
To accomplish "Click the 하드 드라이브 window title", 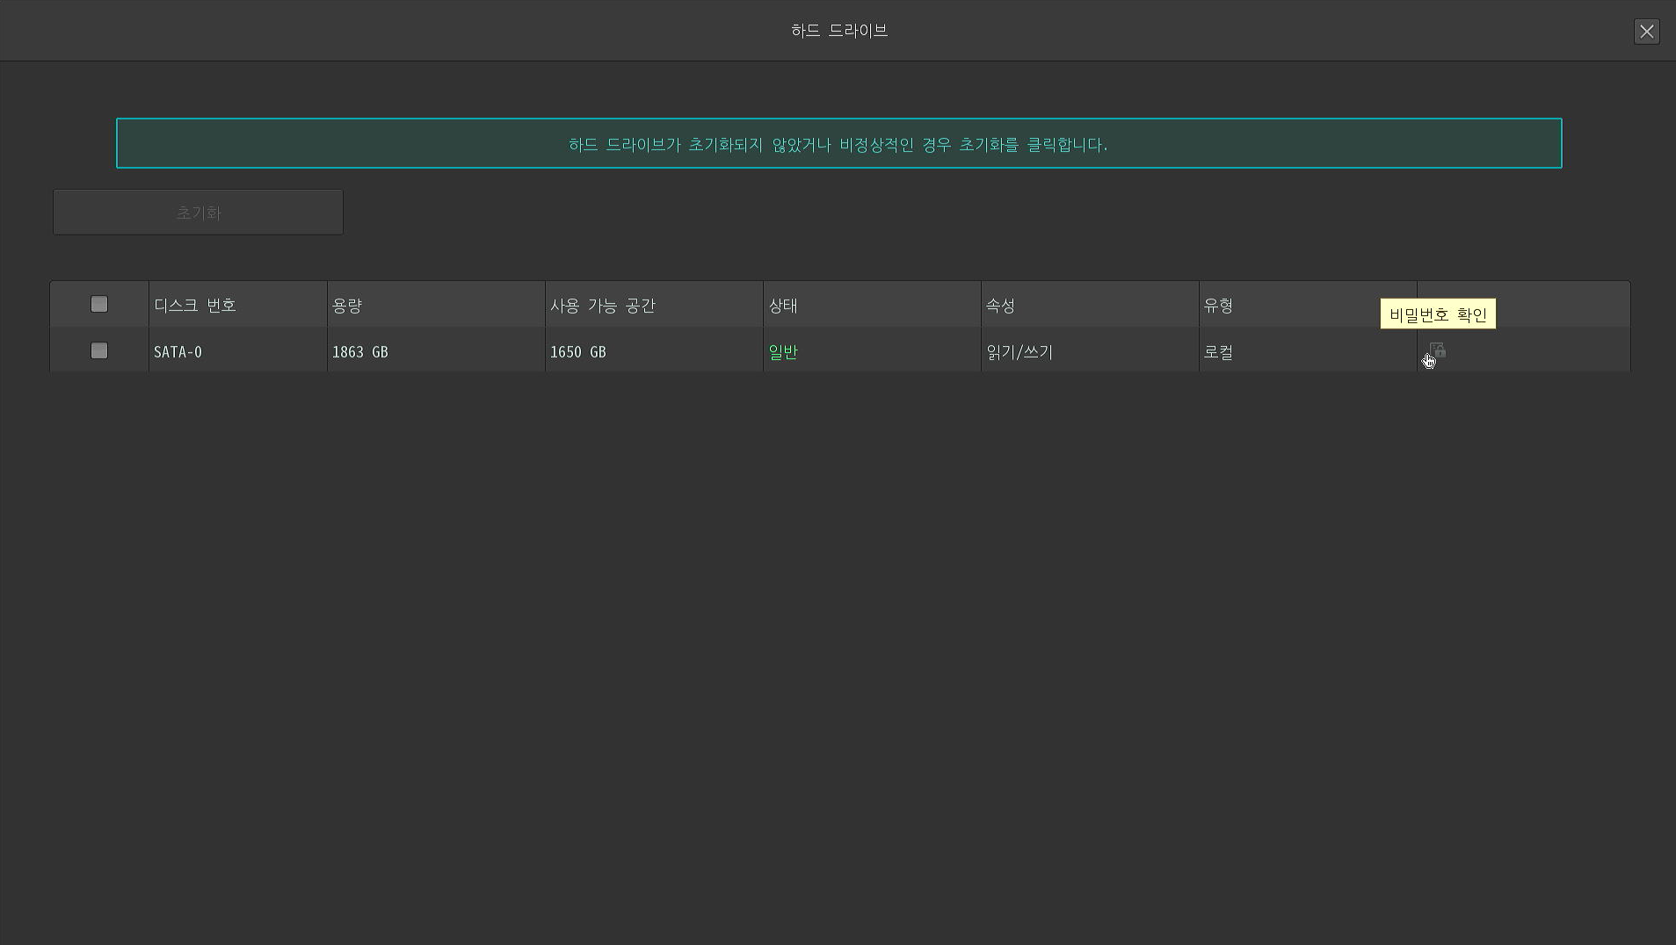I will (x=839, y=31).
